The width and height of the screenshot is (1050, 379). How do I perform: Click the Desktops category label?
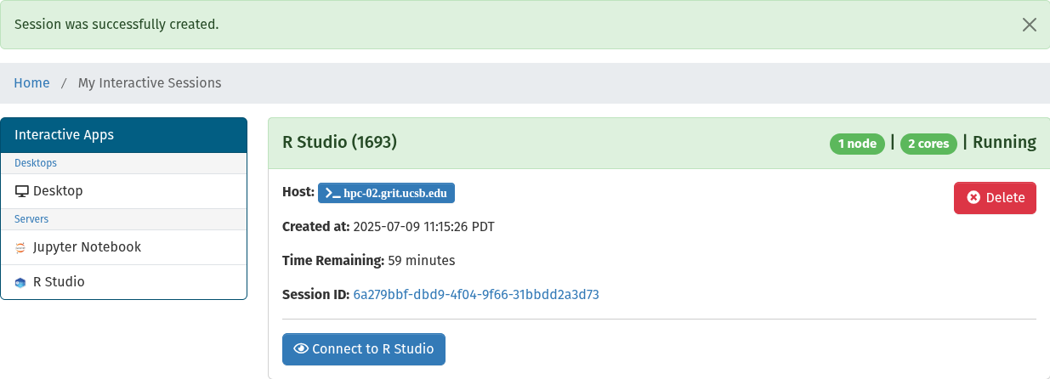36,163
